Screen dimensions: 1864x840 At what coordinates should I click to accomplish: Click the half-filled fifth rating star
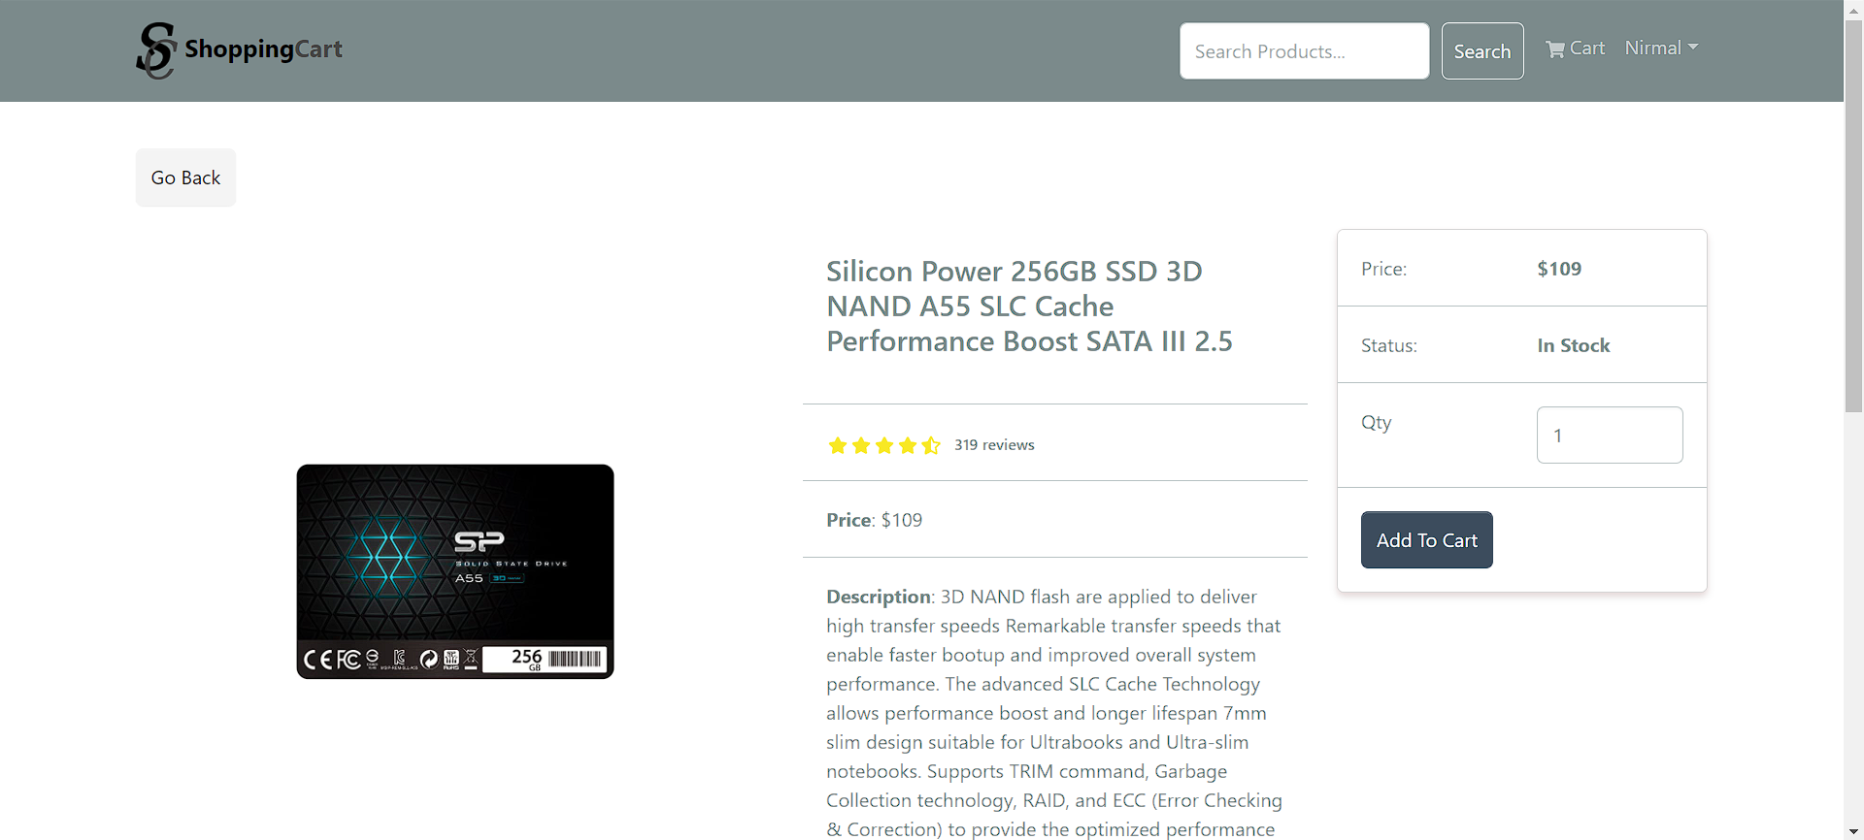click(931, 445)
